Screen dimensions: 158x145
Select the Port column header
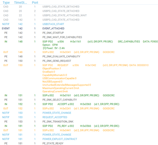[x=35, y=2]
